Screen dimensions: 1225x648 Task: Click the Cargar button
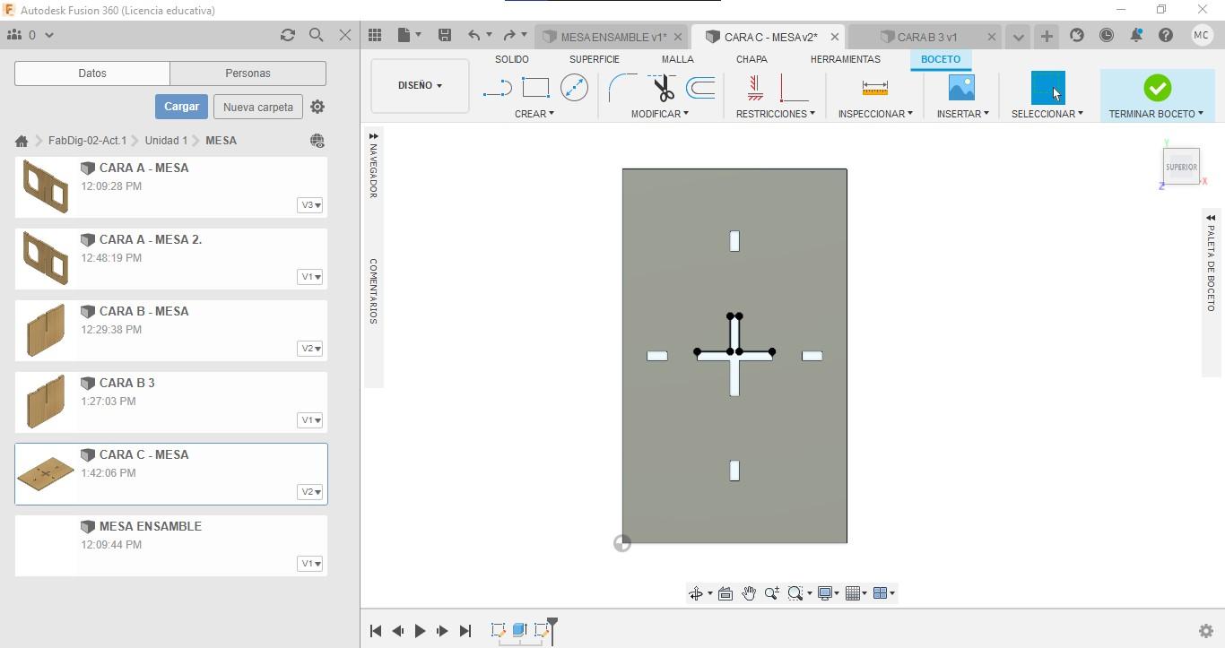[x=181, y=107]
